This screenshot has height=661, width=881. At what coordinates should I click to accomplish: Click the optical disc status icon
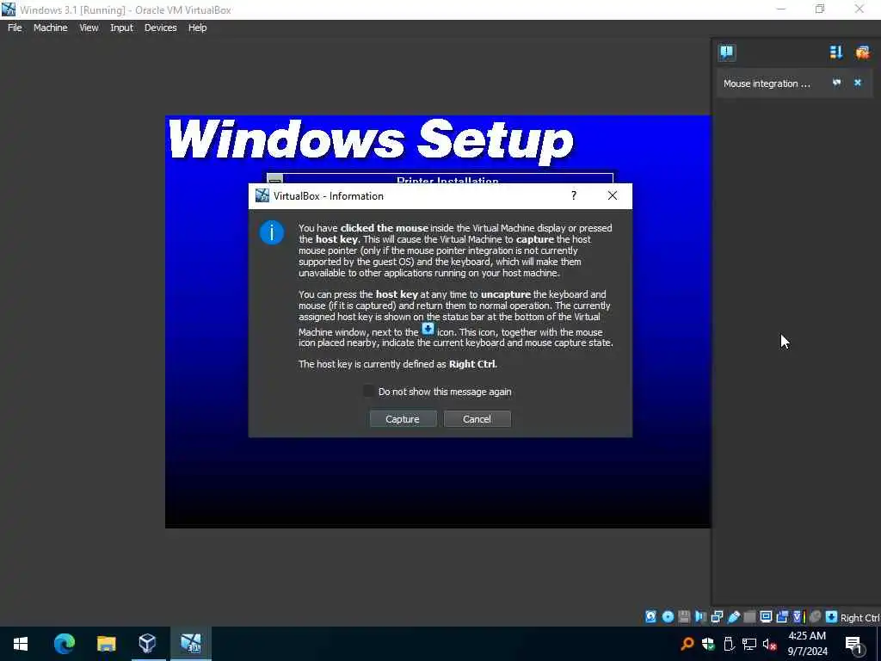(668, 616)
